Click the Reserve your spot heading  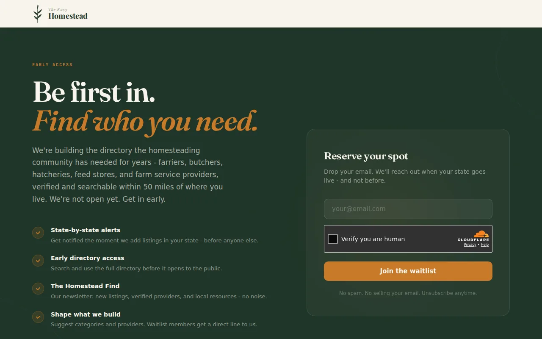pyautogui.click(x=366, y=156)
